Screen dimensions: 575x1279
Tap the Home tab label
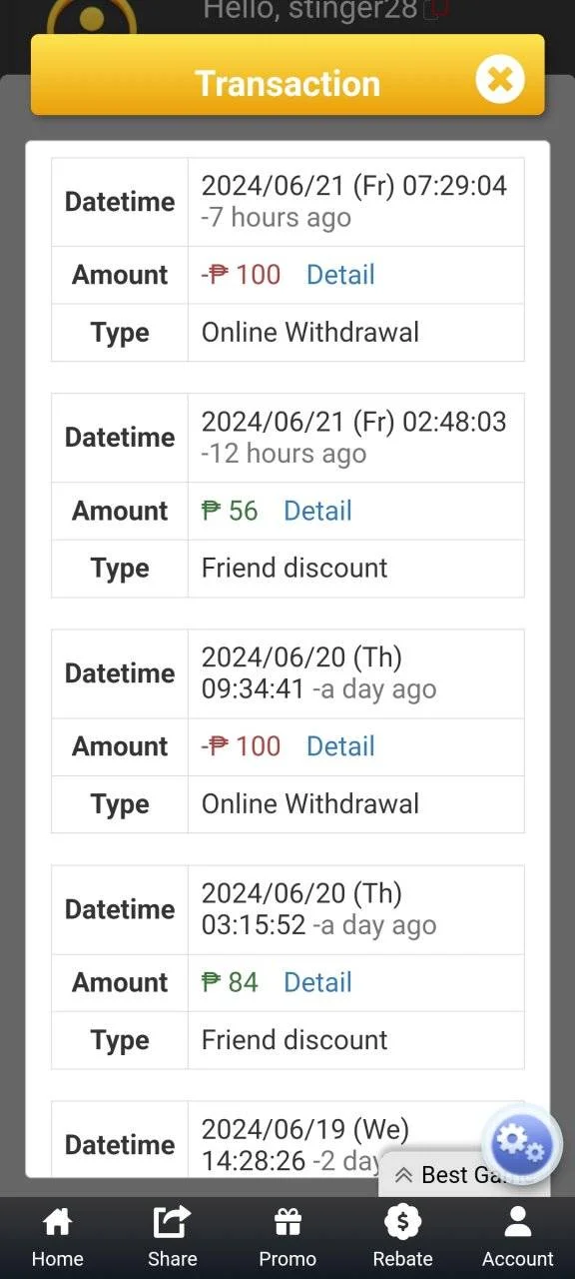click(x=57, y=1259)
